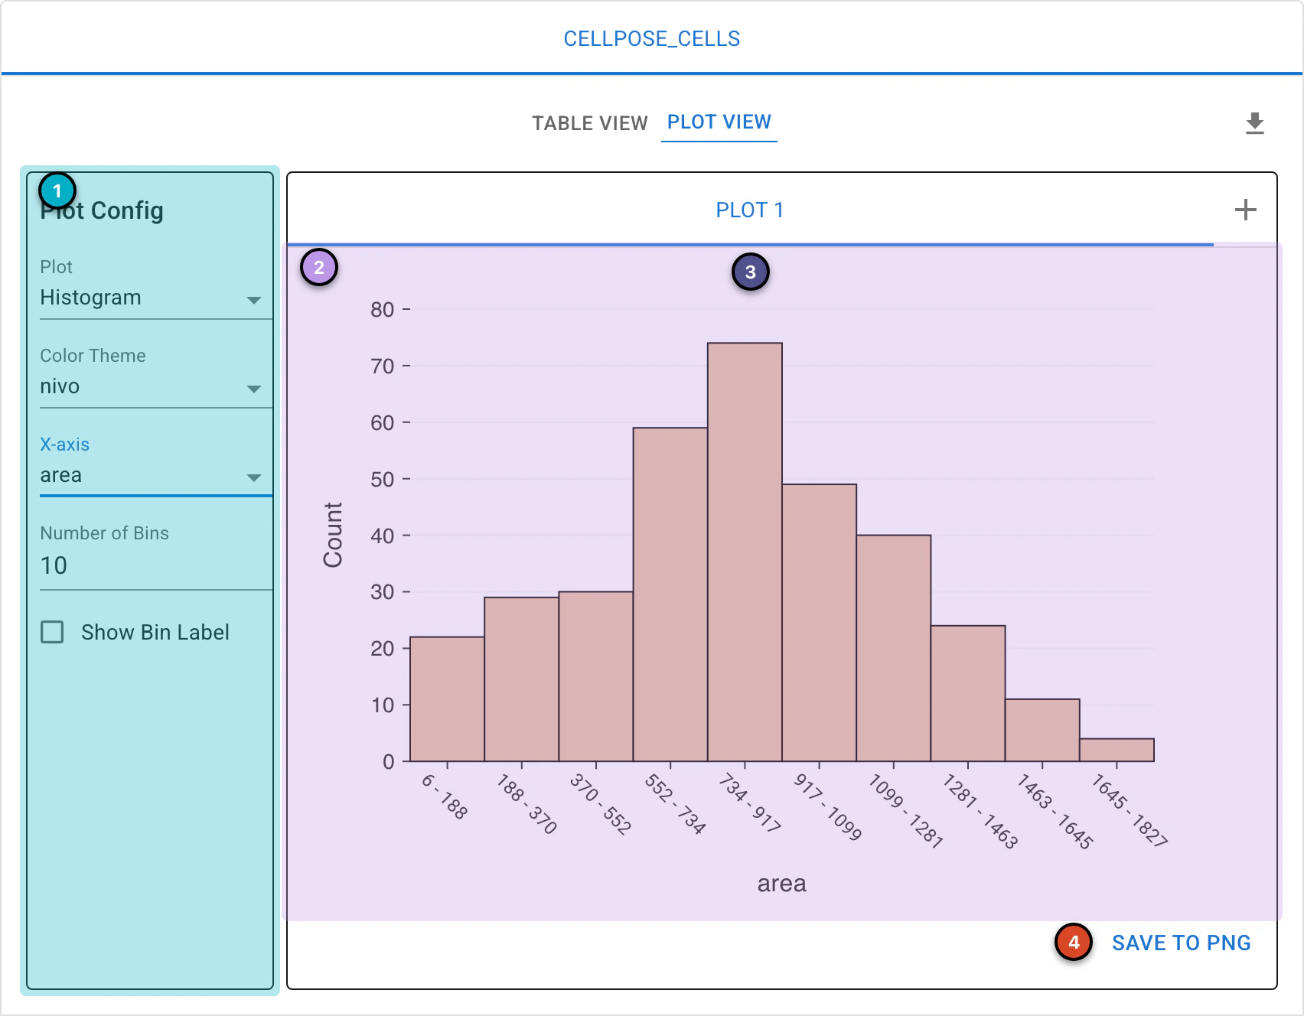The width and height of the screenshot is (1304, 1016).
Task: Enable the Show Bin Label checkbox
Action: [52, 632]
